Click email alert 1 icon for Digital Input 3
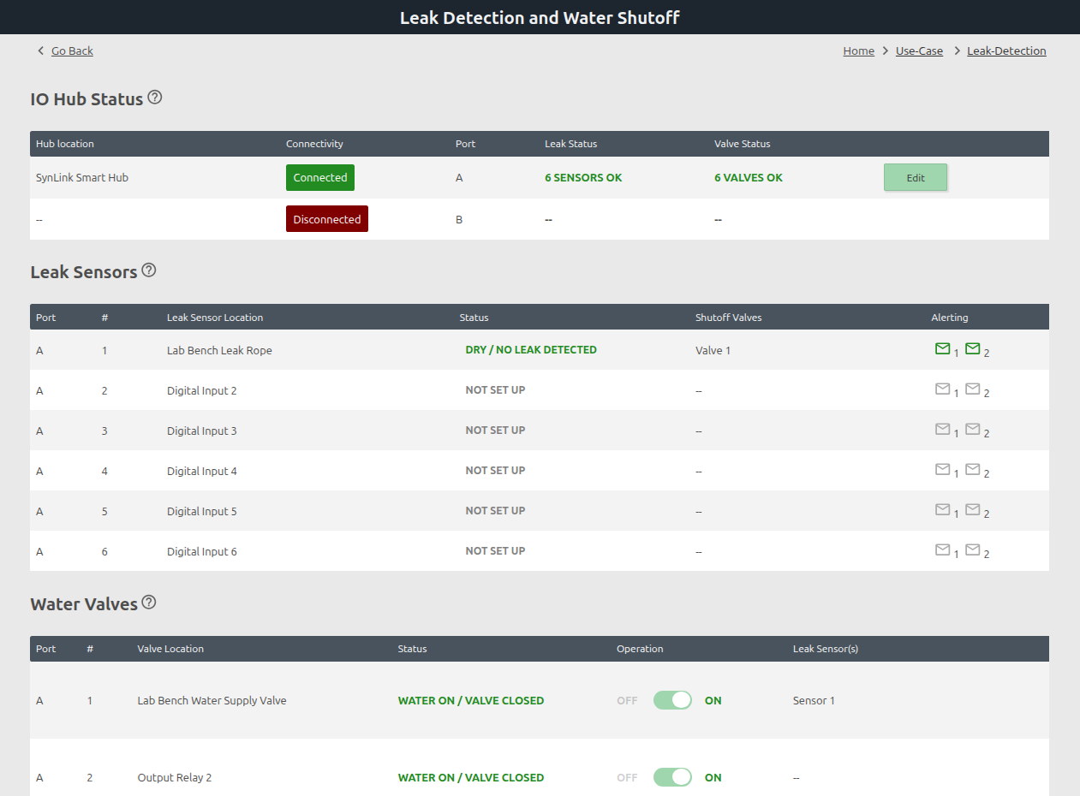Screen dimensions: 1080x796 pyautogui.click(x=942, y=429)
